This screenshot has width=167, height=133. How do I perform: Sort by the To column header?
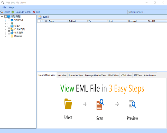coord(97,21)
